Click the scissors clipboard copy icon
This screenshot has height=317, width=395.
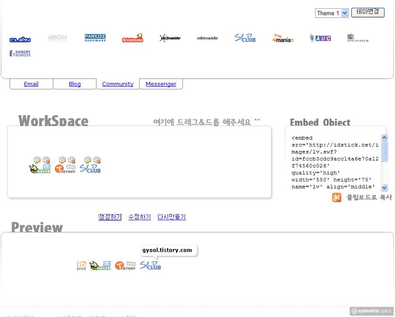point(337,198)
